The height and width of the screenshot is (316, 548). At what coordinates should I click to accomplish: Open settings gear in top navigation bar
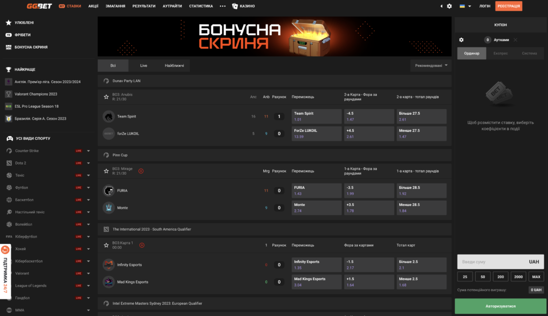[450, 6]
